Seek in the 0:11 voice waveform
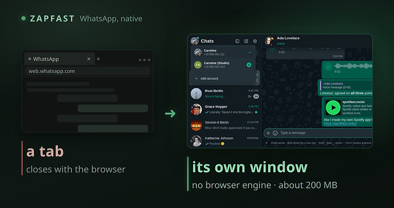The height and width of the screenshot is (208, 394). [x=354, y=66]
